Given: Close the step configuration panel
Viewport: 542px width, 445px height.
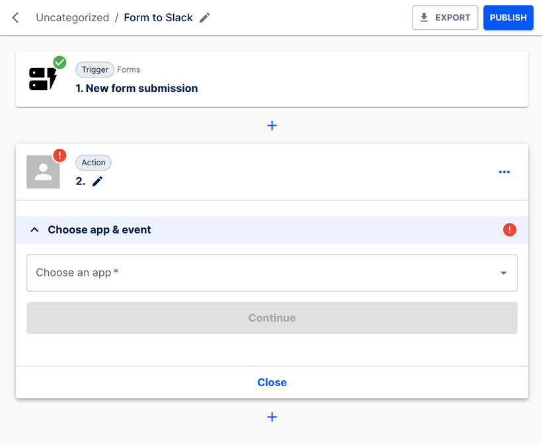Looking at the screenshot, I should 272,382.
